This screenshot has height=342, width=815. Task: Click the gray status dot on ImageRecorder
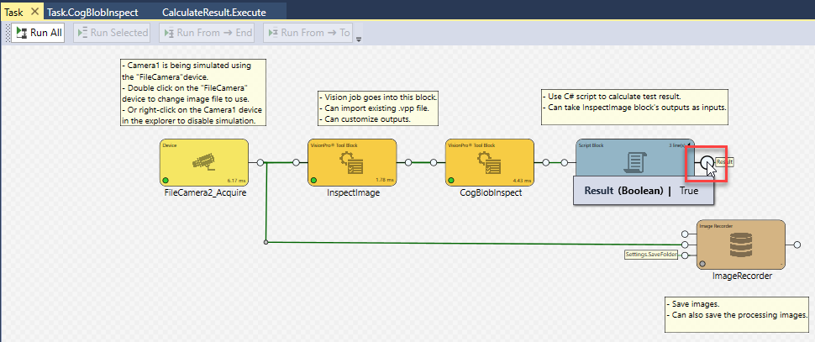coord(702,264)
